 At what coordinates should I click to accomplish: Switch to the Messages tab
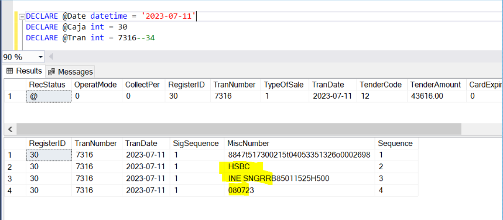tap(71, 72)
